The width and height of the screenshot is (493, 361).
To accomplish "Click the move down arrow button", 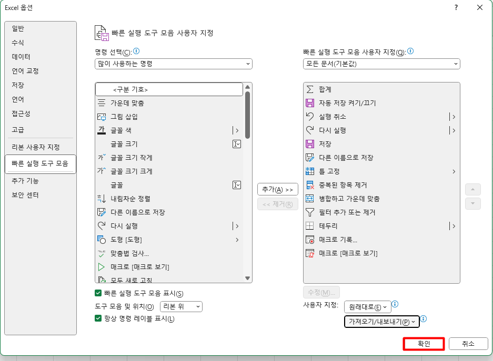I will 472,203.
